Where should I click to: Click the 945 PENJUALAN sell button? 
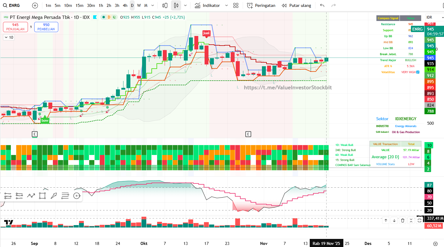click(15, 27)
